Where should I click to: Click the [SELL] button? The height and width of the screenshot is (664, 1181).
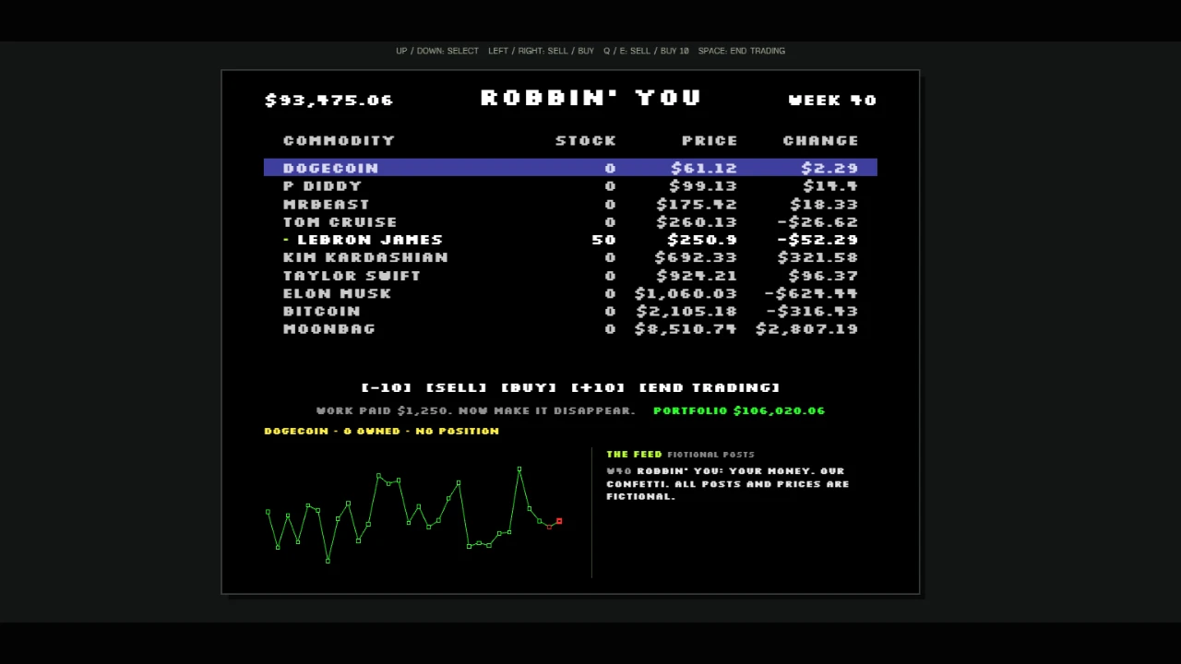(x=457, y=387)
